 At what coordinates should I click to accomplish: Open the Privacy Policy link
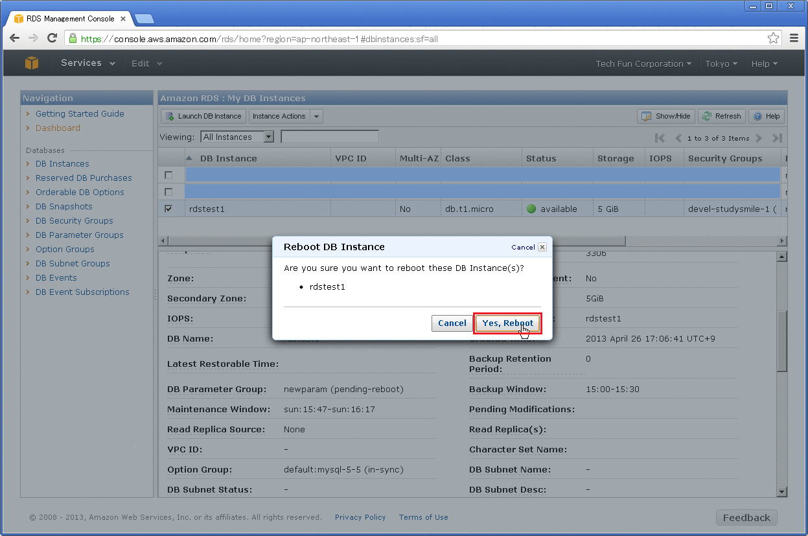pos(360,517)
